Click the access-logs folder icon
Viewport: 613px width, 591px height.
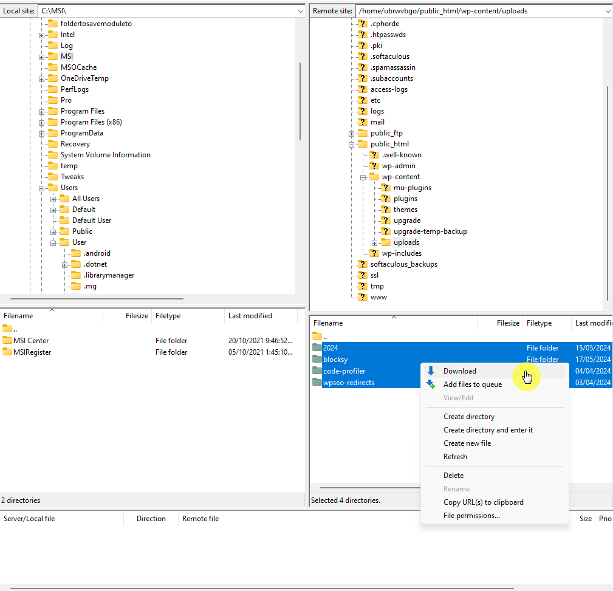363,89
